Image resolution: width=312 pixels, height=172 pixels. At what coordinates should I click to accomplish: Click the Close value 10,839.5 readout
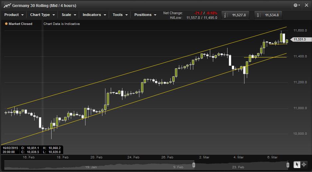pyautogui.click(x=33, y=152)
